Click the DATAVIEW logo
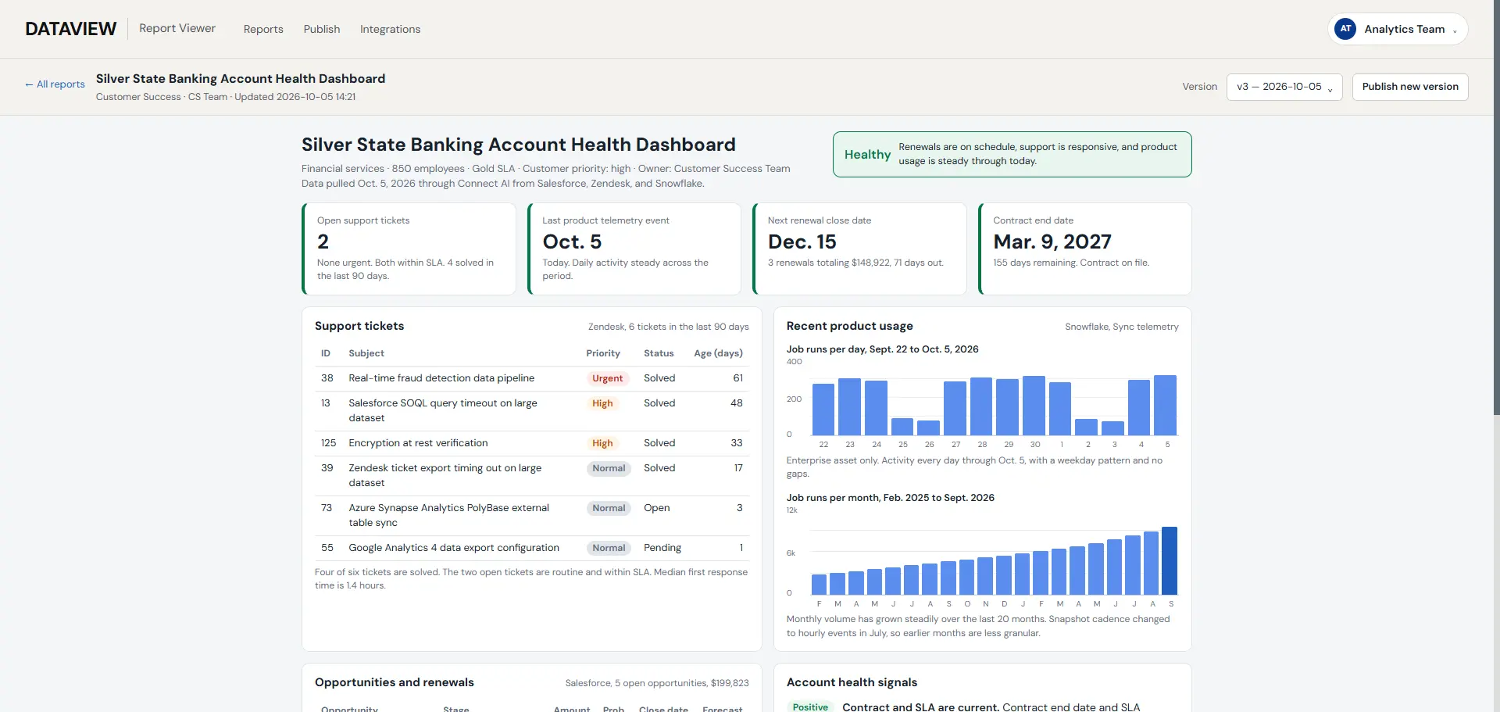1500x712 pixels. pos(70,29)
